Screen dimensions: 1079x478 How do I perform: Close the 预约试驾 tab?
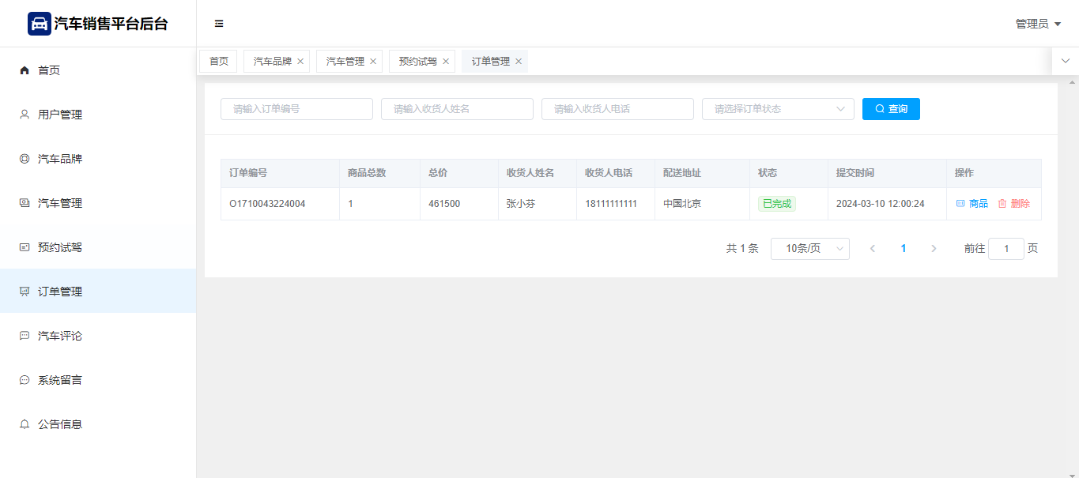pyautogui.click(x=446, y=62)
